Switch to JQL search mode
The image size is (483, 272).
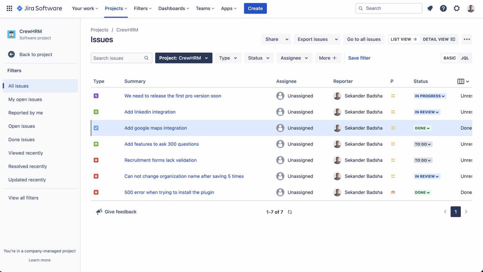pos(465,58)
